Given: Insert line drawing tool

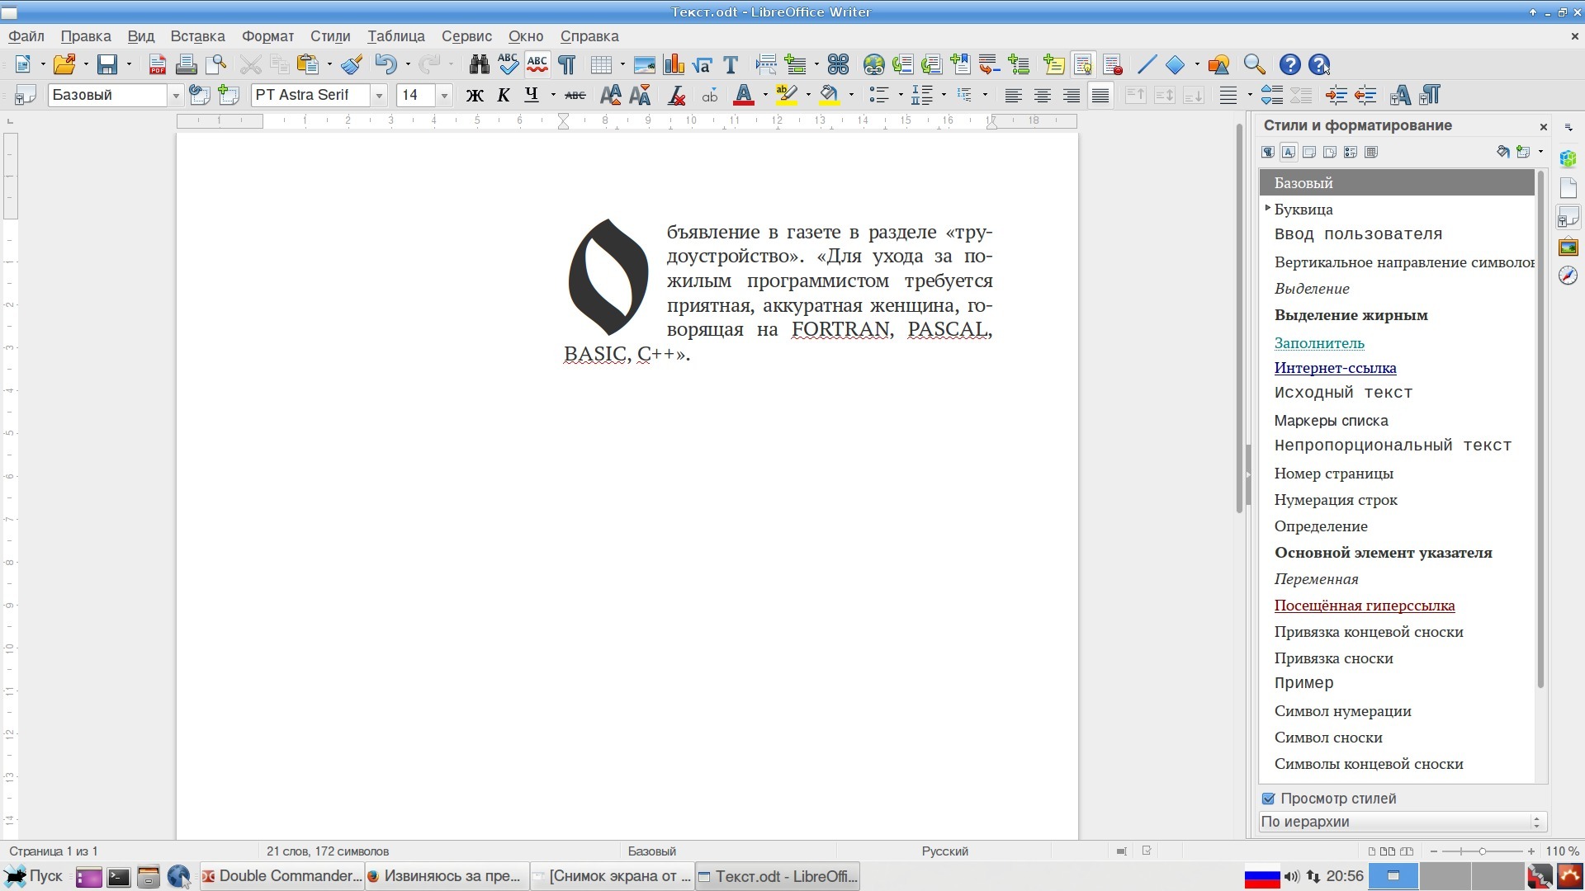Looking at the screenshot, I should tap(1147, 64).
